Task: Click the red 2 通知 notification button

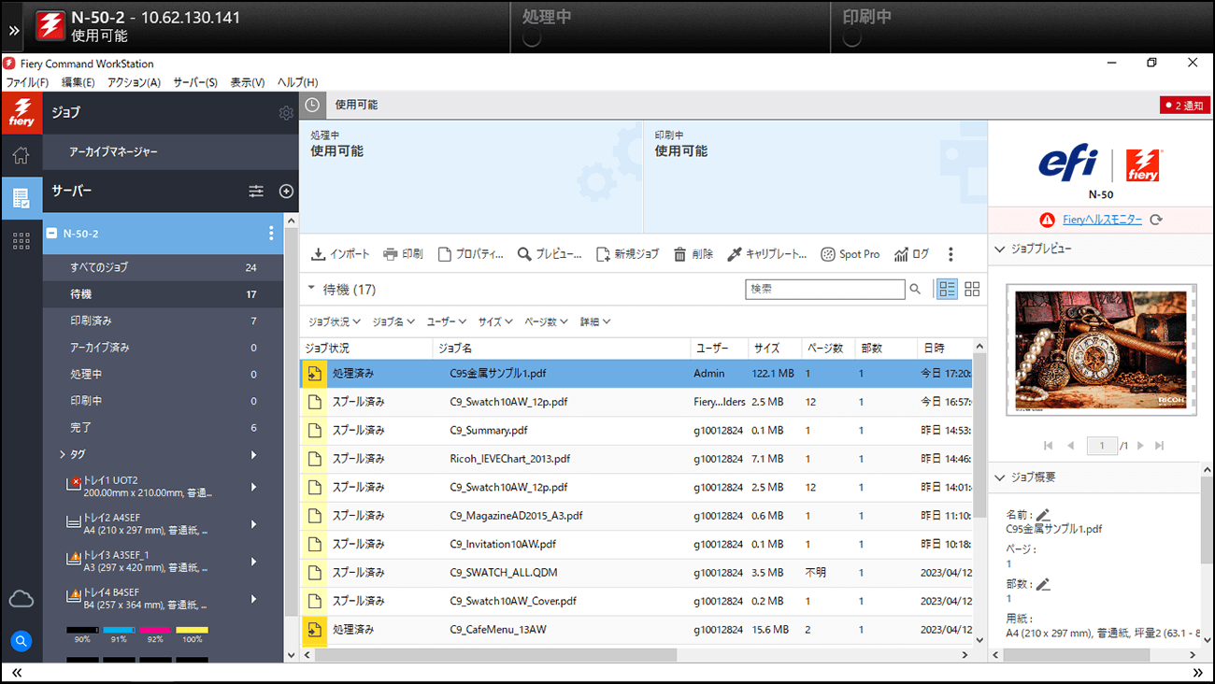Action: (1184, 106)
